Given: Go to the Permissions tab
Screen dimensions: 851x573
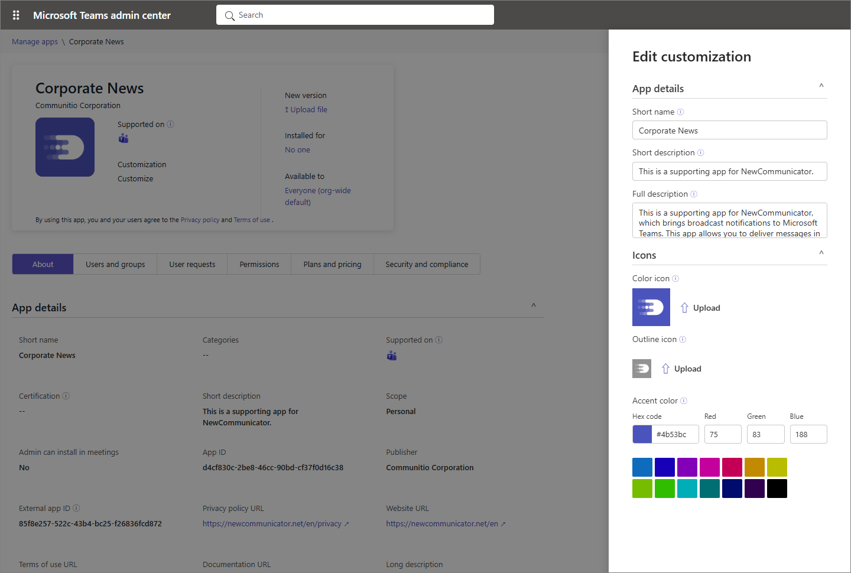Looking at the screenshot, I should click(x=259, y=264).
